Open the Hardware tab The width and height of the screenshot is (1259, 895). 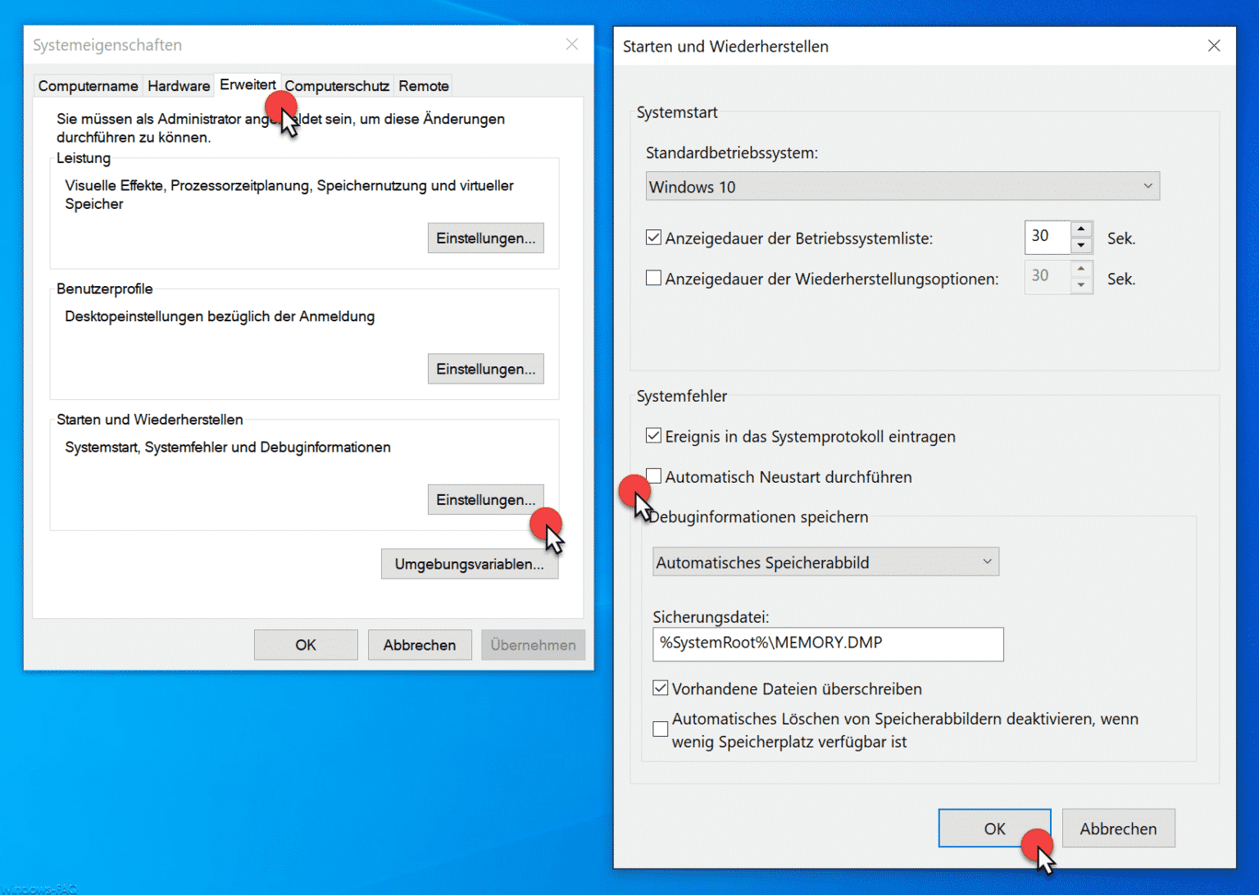(178, 85)
